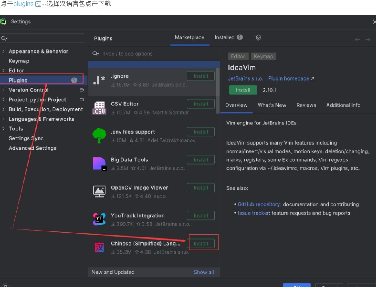376x287 pixels.
Task: Expand the Appearance & Behavior section
Action: 4,51
